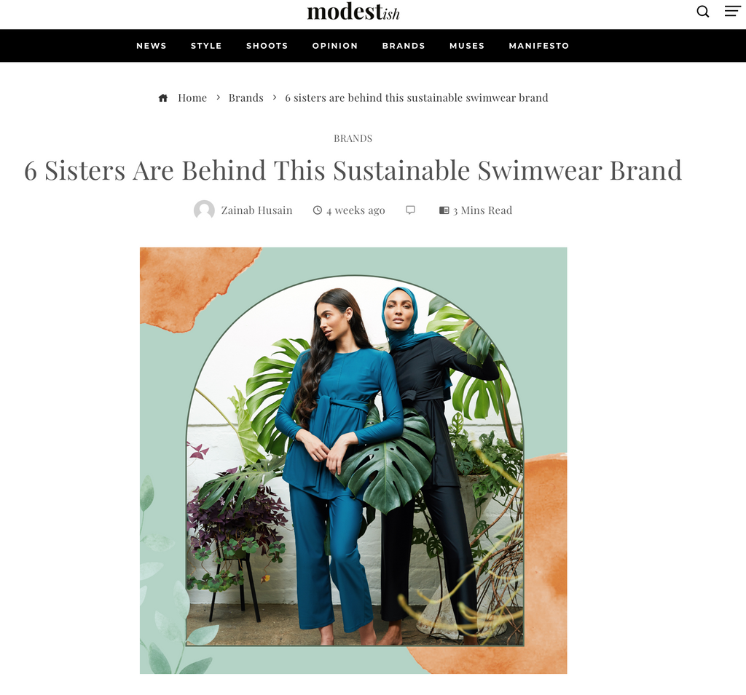Click the comments speech bubble icon

coord(410,210)
